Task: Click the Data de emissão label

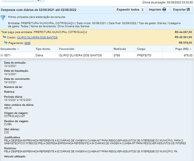Action: tap(15, 63)
